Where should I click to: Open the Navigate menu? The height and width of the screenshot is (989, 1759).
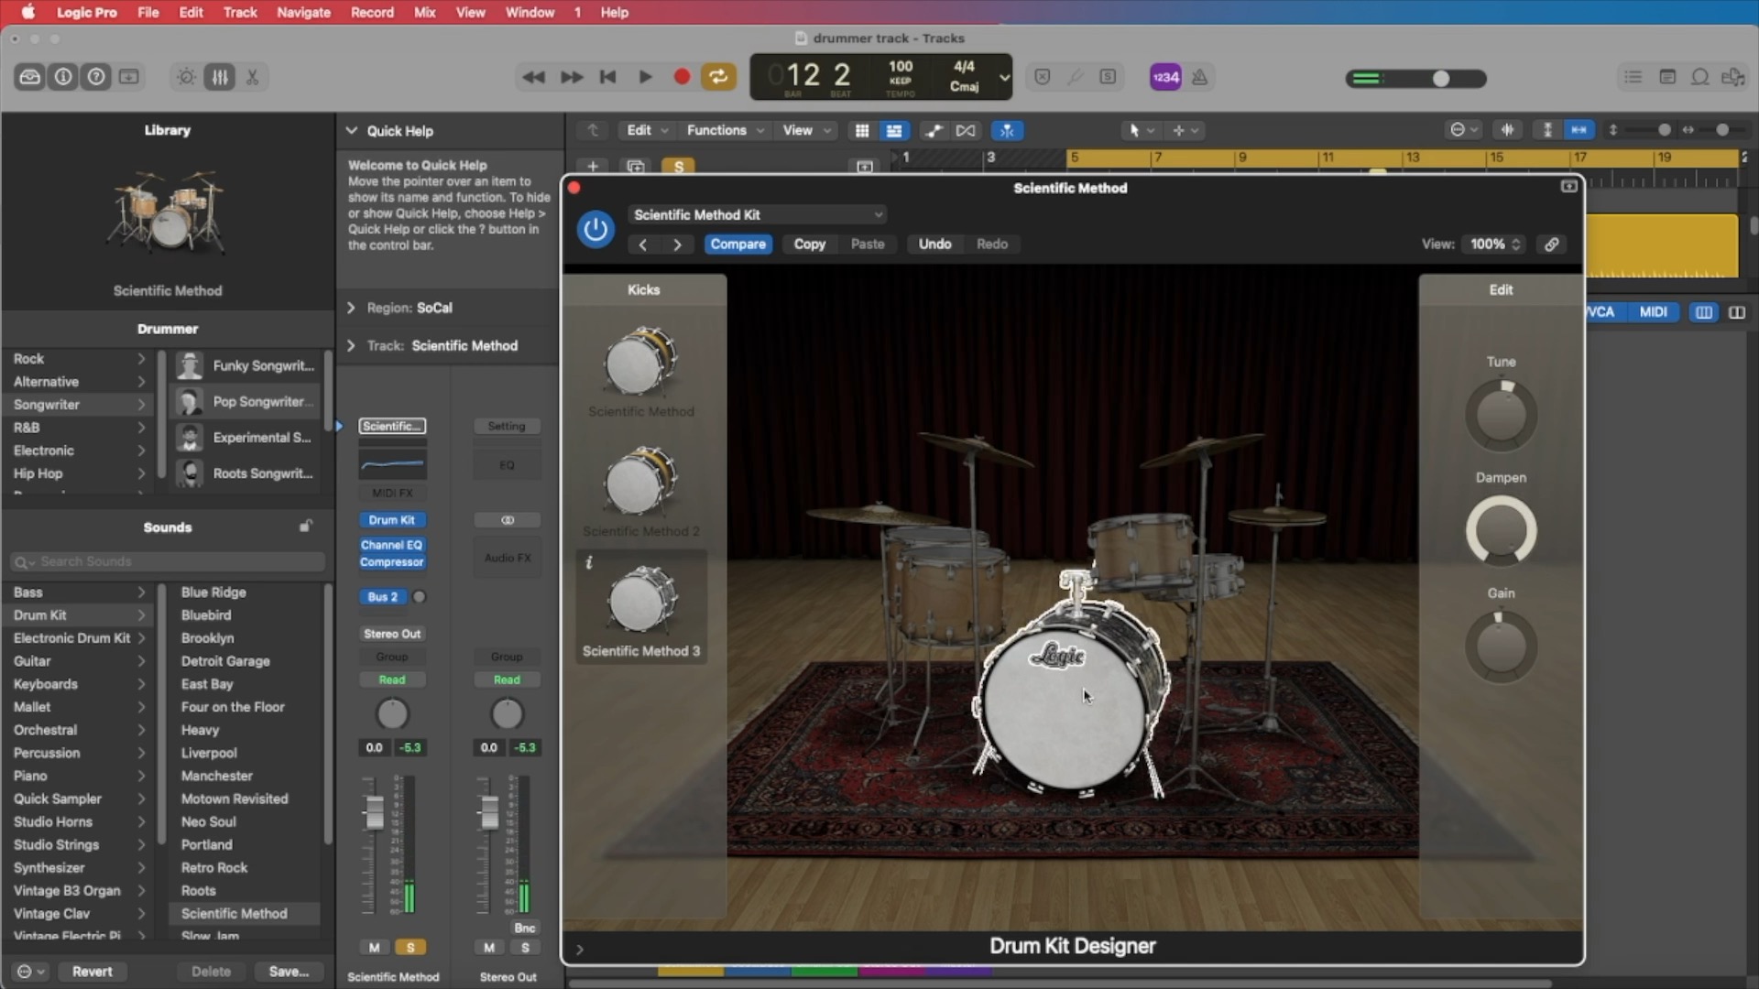pyautogui.click(x=303, y=13)
